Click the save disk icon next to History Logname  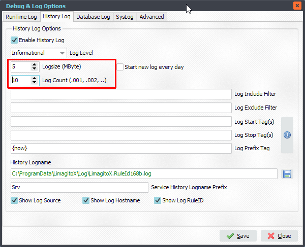[287, 174]
